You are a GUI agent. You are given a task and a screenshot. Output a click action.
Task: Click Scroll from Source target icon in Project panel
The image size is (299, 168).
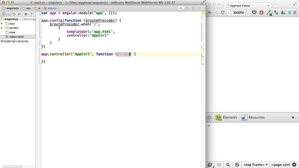[x=14, y=14]
